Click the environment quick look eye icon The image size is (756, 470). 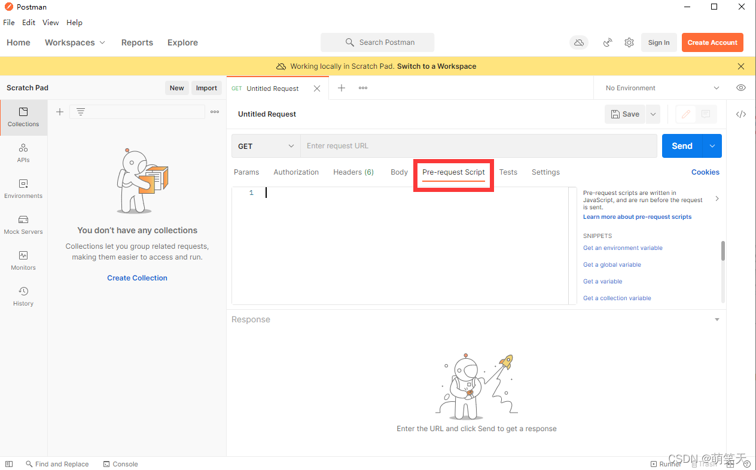[741, 88]
